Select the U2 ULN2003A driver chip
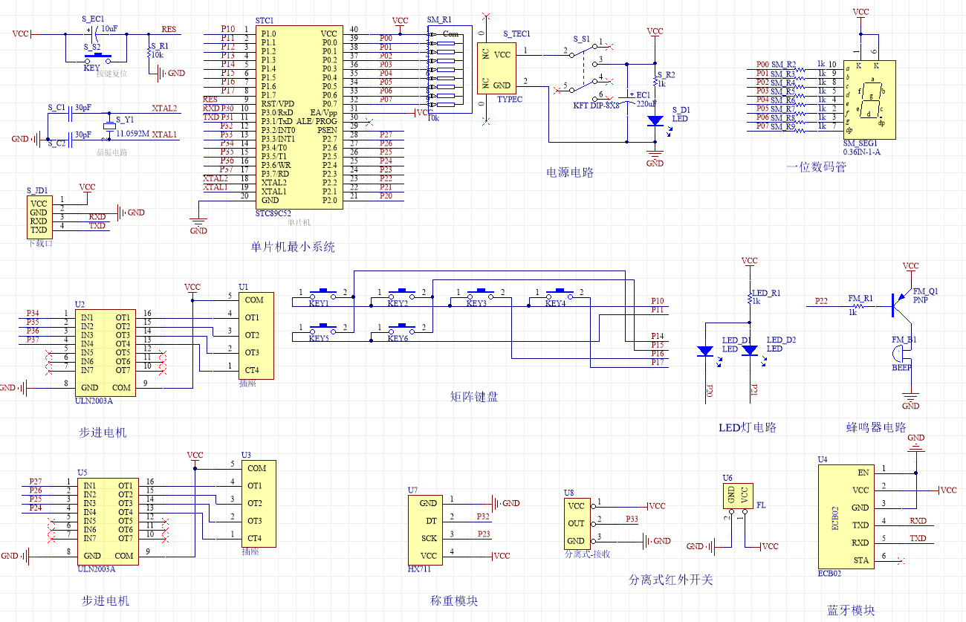 pos(106,353)
